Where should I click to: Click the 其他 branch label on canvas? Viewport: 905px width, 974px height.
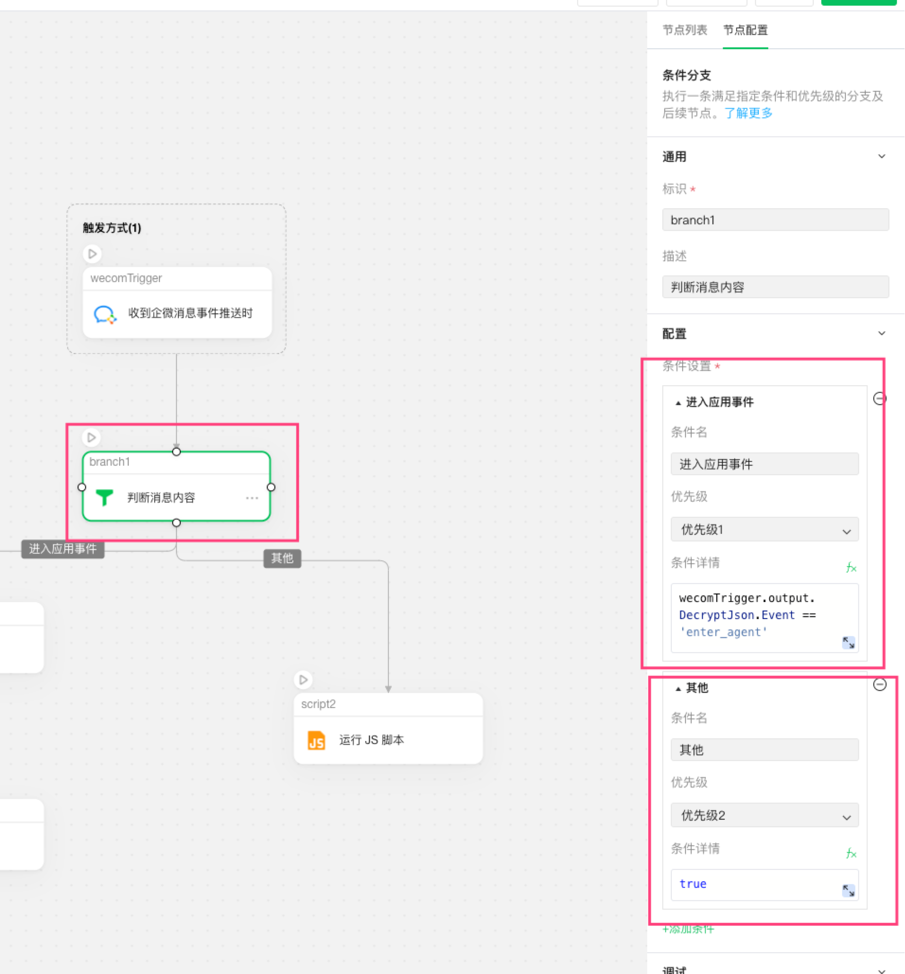click(x=282, y=558)
